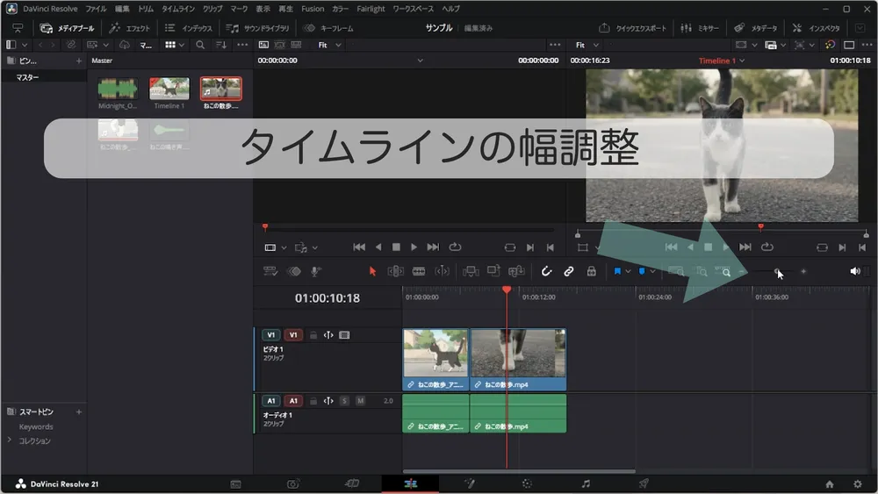The image size is (878, 494).
Task: Toggle Position Lock padlock icon
Action: pos(591,271)
